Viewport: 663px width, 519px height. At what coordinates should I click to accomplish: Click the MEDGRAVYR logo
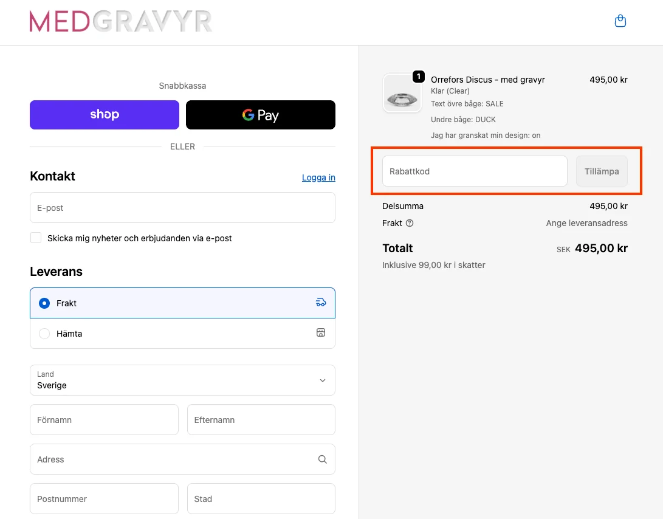[x=121, y=21]
